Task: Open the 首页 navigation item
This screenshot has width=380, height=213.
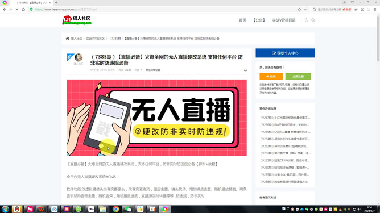Action: pyautogui.click(x=242, y=20)
